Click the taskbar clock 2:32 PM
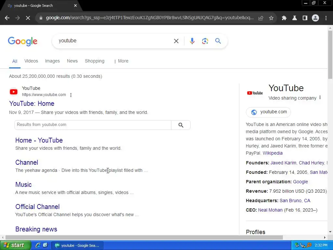This screenshot has width=333, height=250. point(321,245)
